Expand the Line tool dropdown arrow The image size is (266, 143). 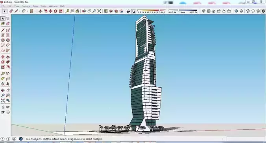[x=20, y=11]
